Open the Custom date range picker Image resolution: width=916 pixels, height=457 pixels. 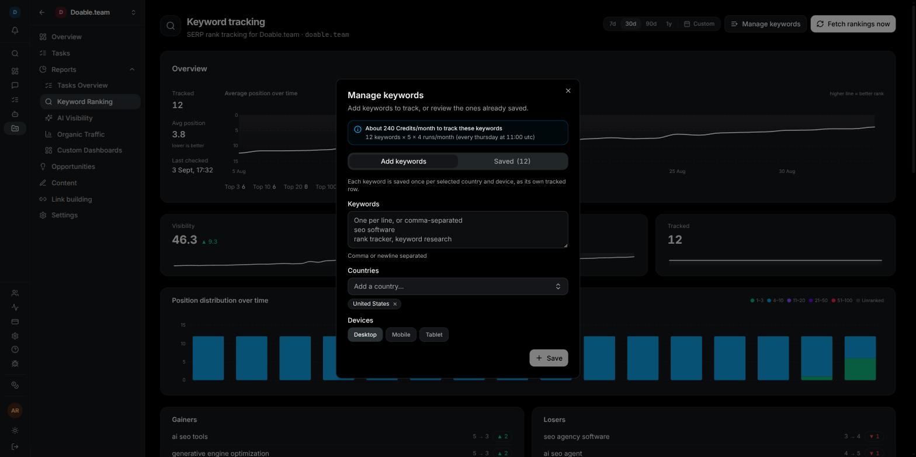tap(699, 24)
